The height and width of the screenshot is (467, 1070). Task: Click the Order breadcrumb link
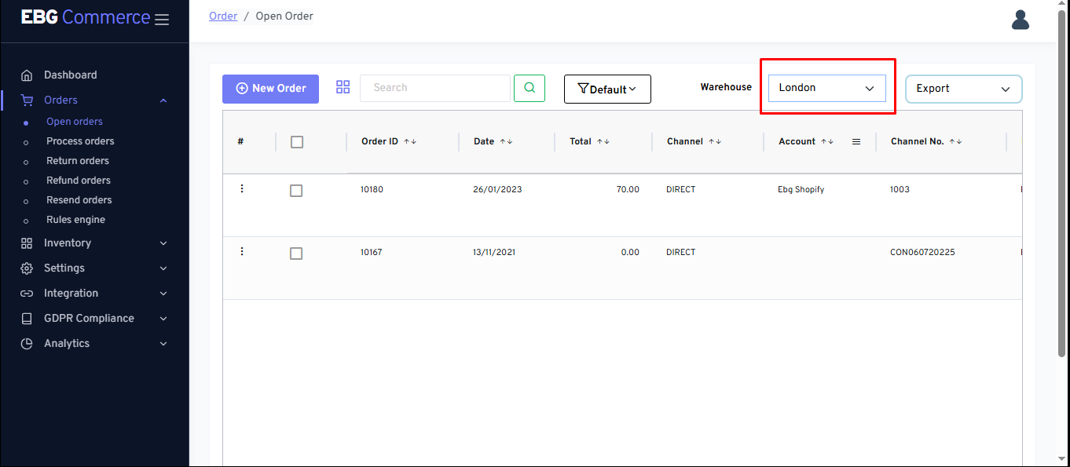coord(223,16)
